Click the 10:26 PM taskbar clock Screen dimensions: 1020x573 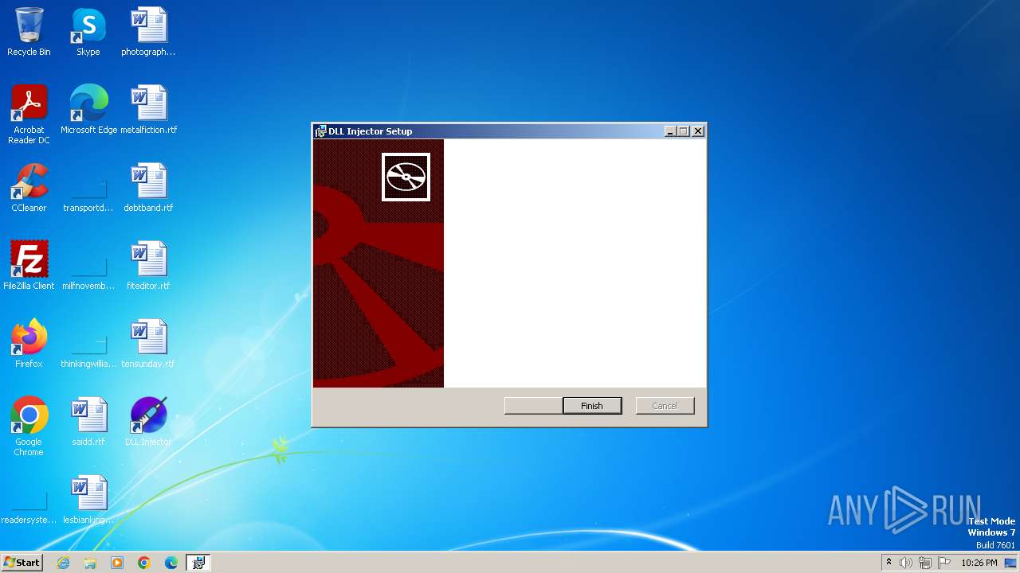click(x=979, y=563)
